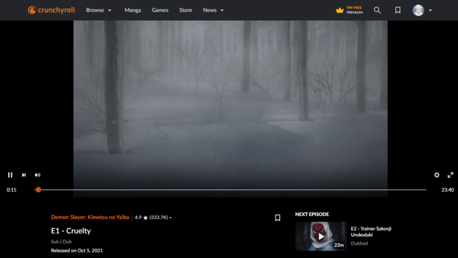
Task: Open the Manga menu item
Action: (133, 10)
